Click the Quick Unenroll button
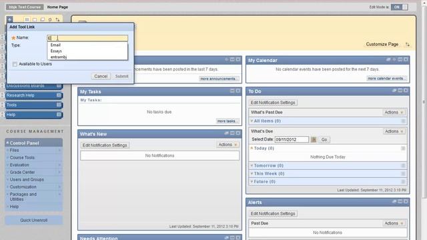 [34, 220]
